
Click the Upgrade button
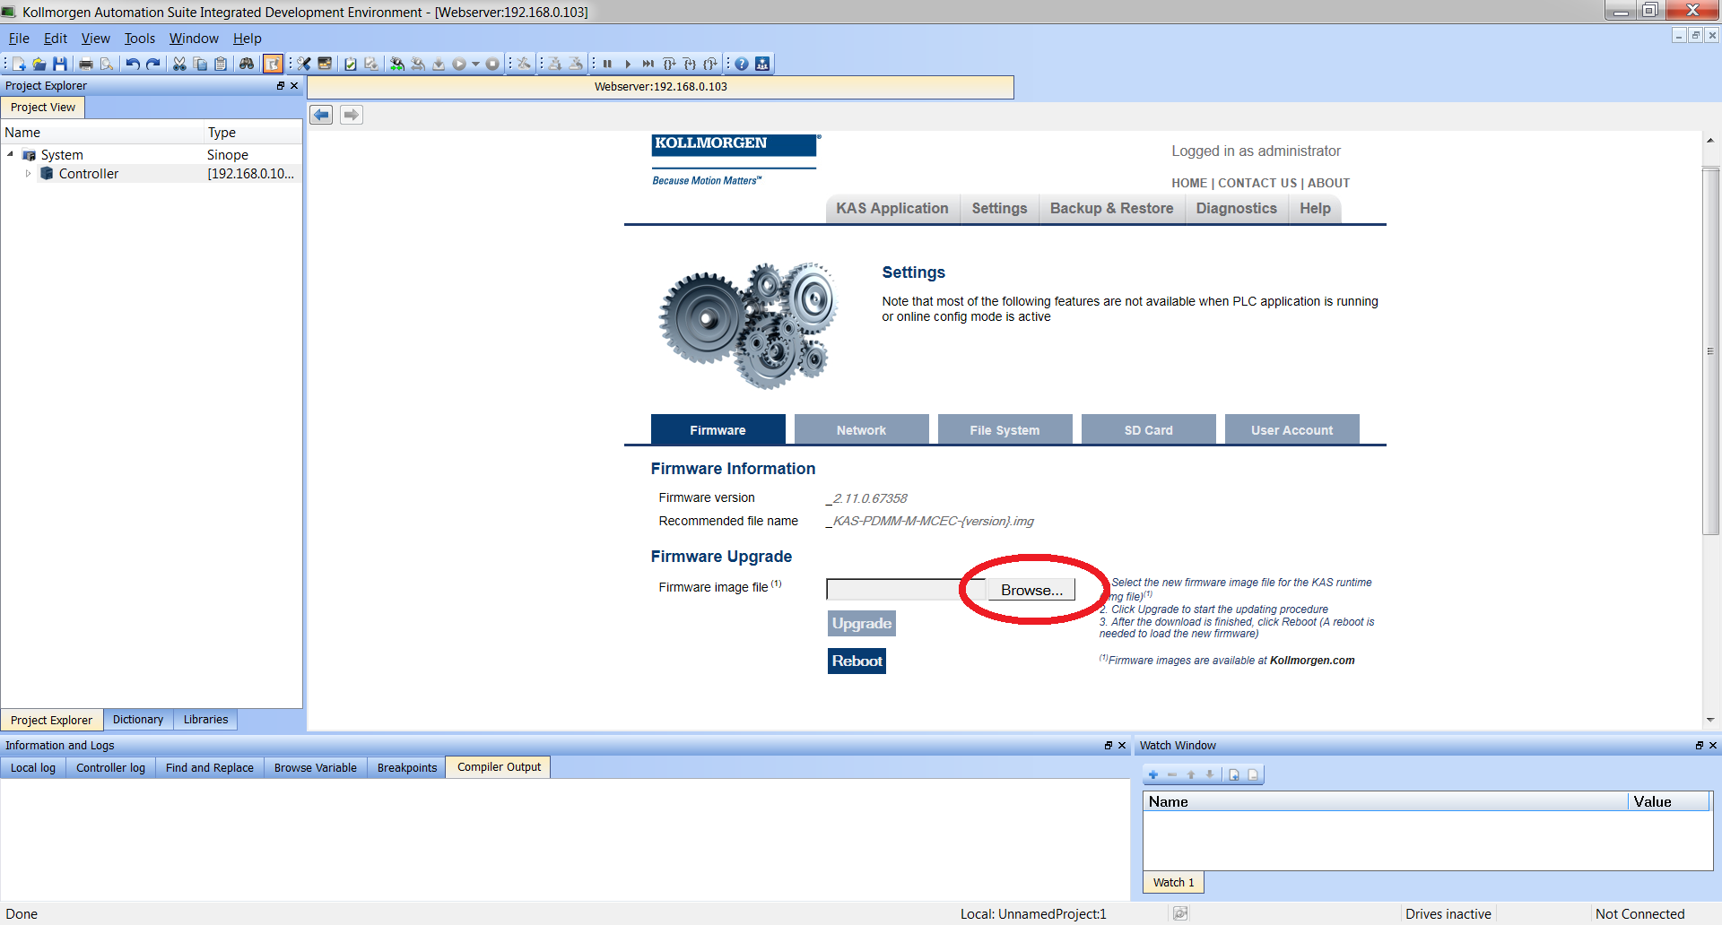[861, 624]
